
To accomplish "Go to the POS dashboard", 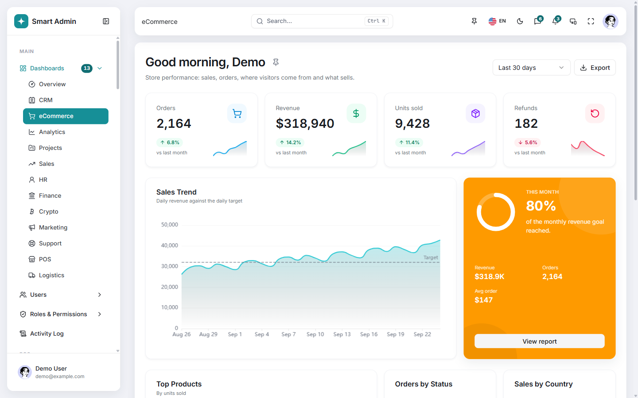I will [x=66, y=259].
